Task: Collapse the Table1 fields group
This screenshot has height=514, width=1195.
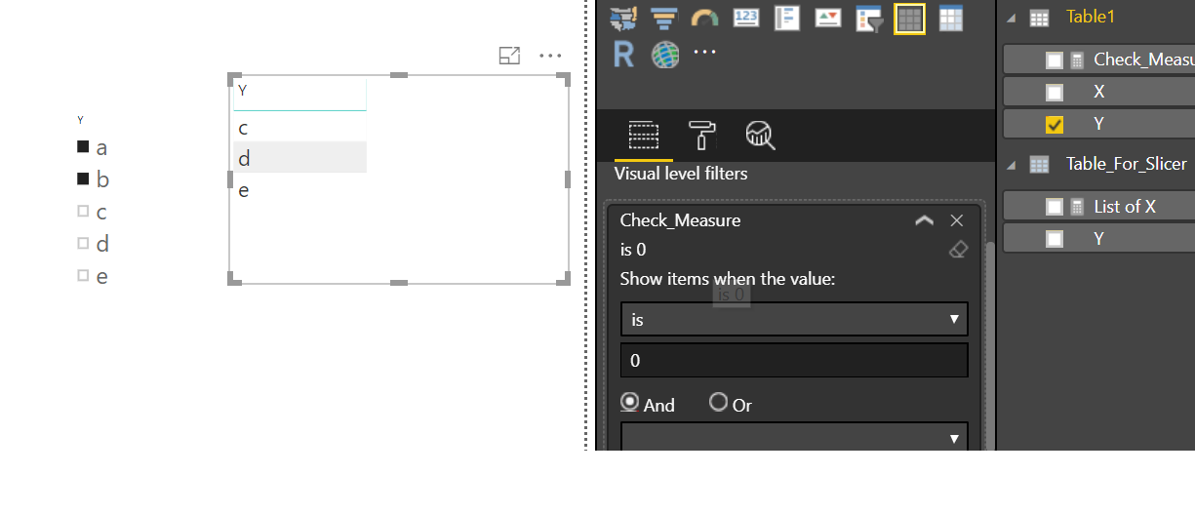Action: (x=1010, y=18)
